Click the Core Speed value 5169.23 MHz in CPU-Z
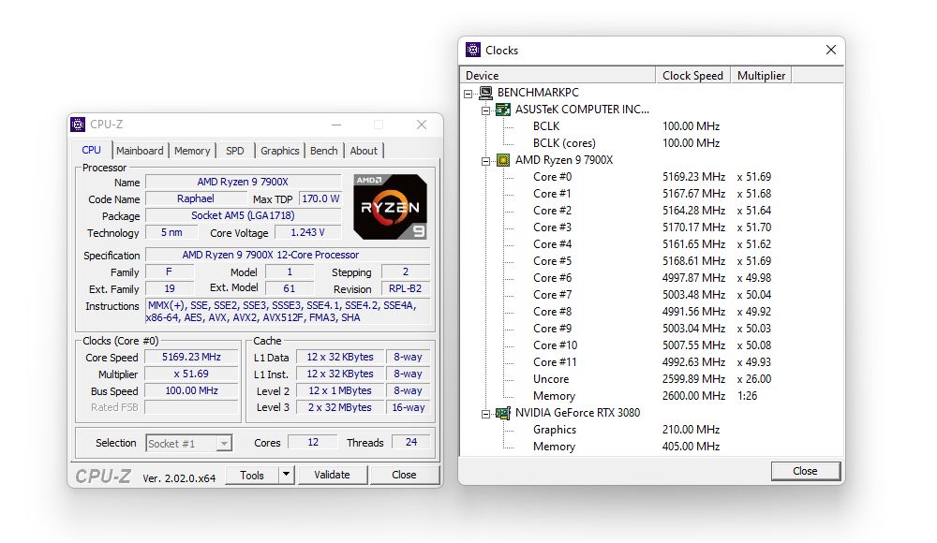Screen dimensions: 937x543 192,357
